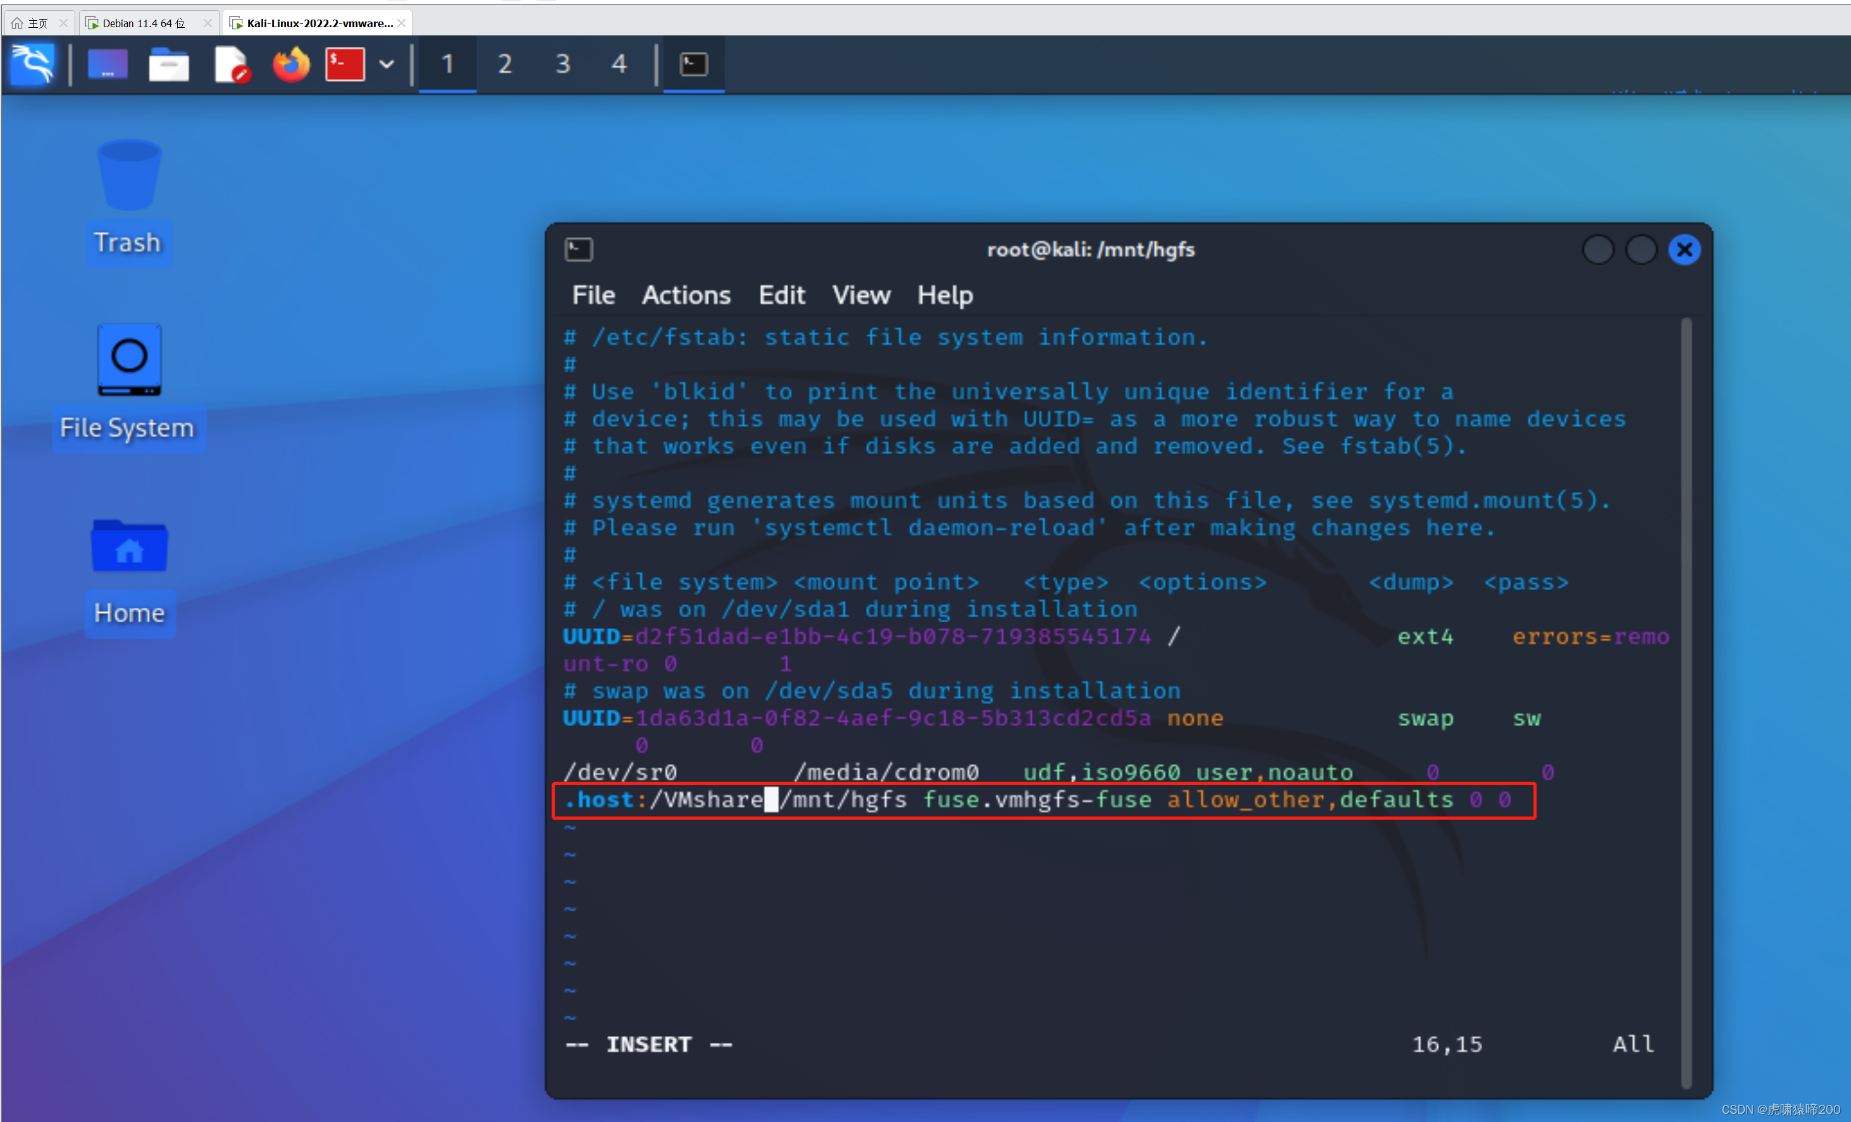
Task: Switch to workspace tab 3
Action: click(x=562, y=65)
